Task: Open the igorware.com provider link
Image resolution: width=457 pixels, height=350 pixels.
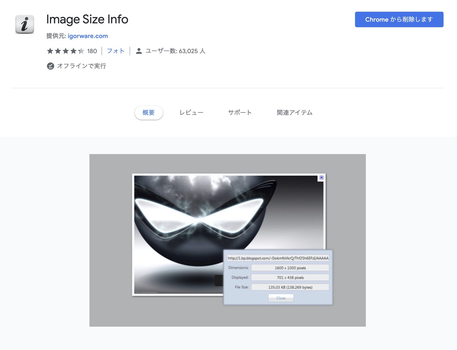Action: 88,36
